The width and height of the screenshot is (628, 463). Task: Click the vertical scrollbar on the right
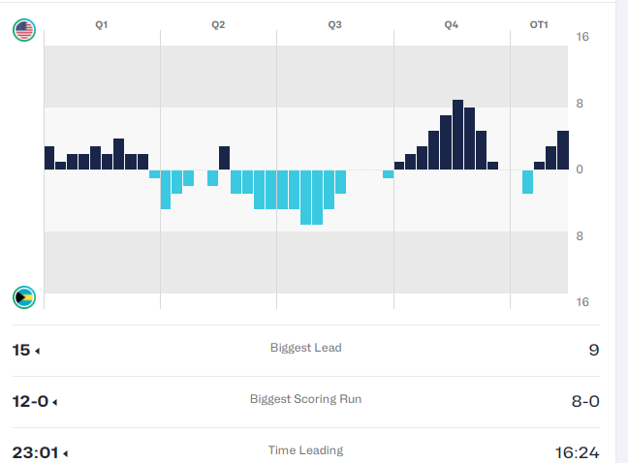[x=621, y=231]
